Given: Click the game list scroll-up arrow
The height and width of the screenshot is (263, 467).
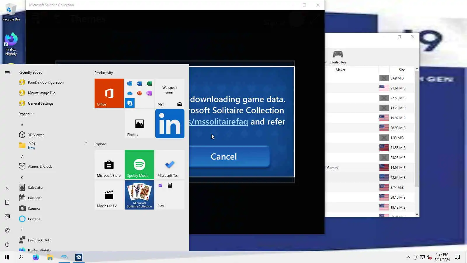Looking at the screenshot, I should 417,69.
